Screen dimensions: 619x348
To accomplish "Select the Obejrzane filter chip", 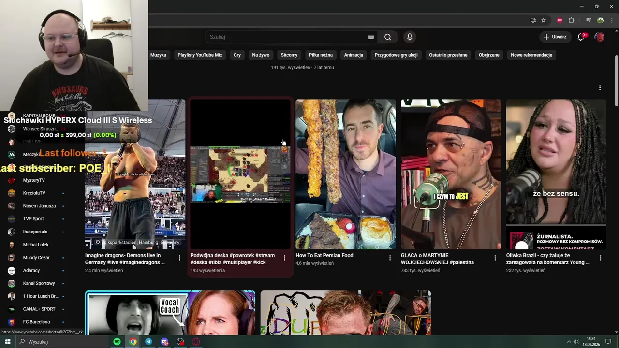I will pyautogui.click(x=489, y=55).
